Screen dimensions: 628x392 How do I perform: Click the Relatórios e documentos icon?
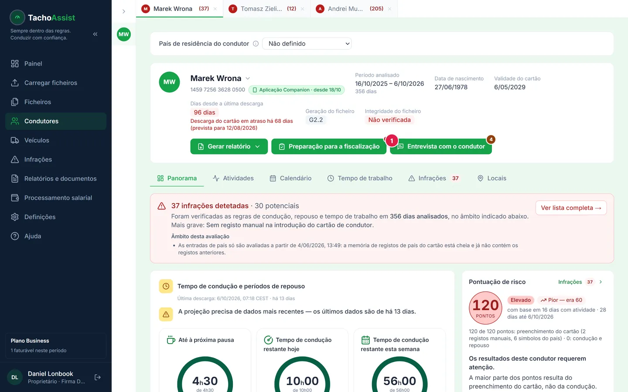coord(15,179)
